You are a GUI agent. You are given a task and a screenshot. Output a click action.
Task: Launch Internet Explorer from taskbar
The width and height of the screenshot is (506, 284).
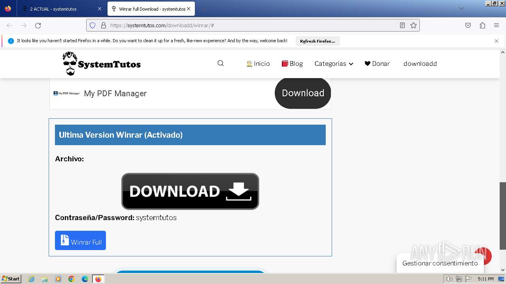tap(31, 279)
